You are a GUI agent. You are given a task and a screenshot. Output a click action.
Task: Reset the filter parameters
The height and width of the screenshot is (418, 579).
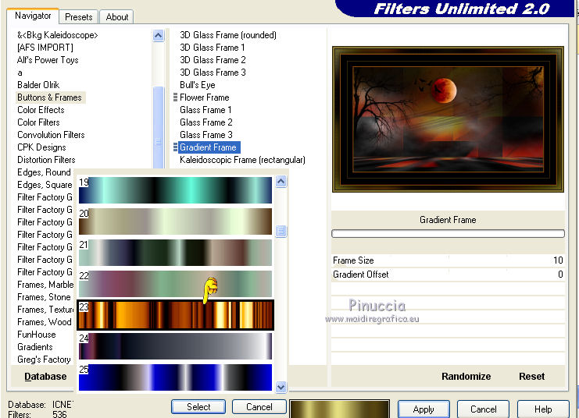coord(531,376)
